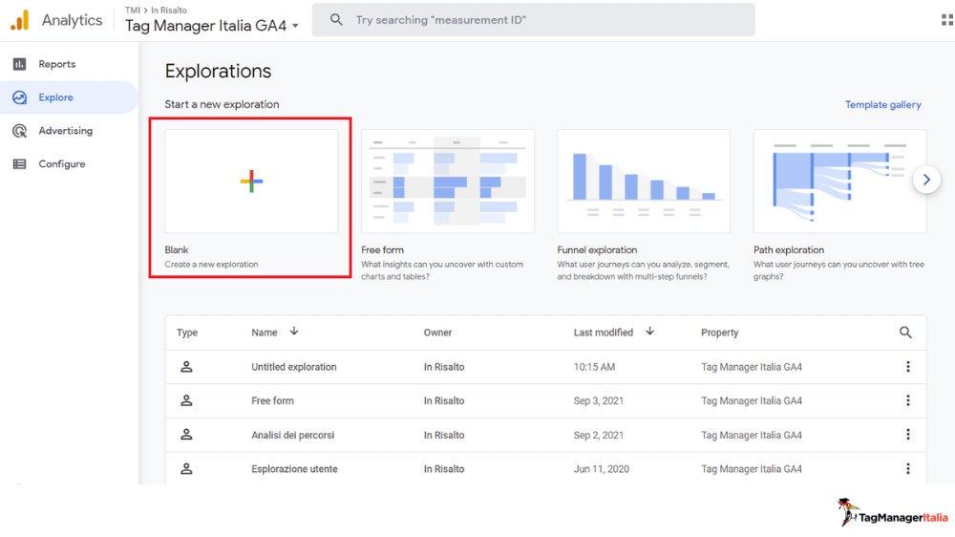This screenshot has width=955, height=537.
Task: Go to Reports in the sidebar
Action: click(56, 64)
